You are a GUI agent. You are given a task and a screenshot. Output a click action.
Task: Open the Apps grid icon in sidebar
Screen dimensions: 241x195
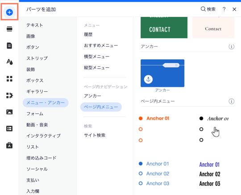tap(9, 79)
